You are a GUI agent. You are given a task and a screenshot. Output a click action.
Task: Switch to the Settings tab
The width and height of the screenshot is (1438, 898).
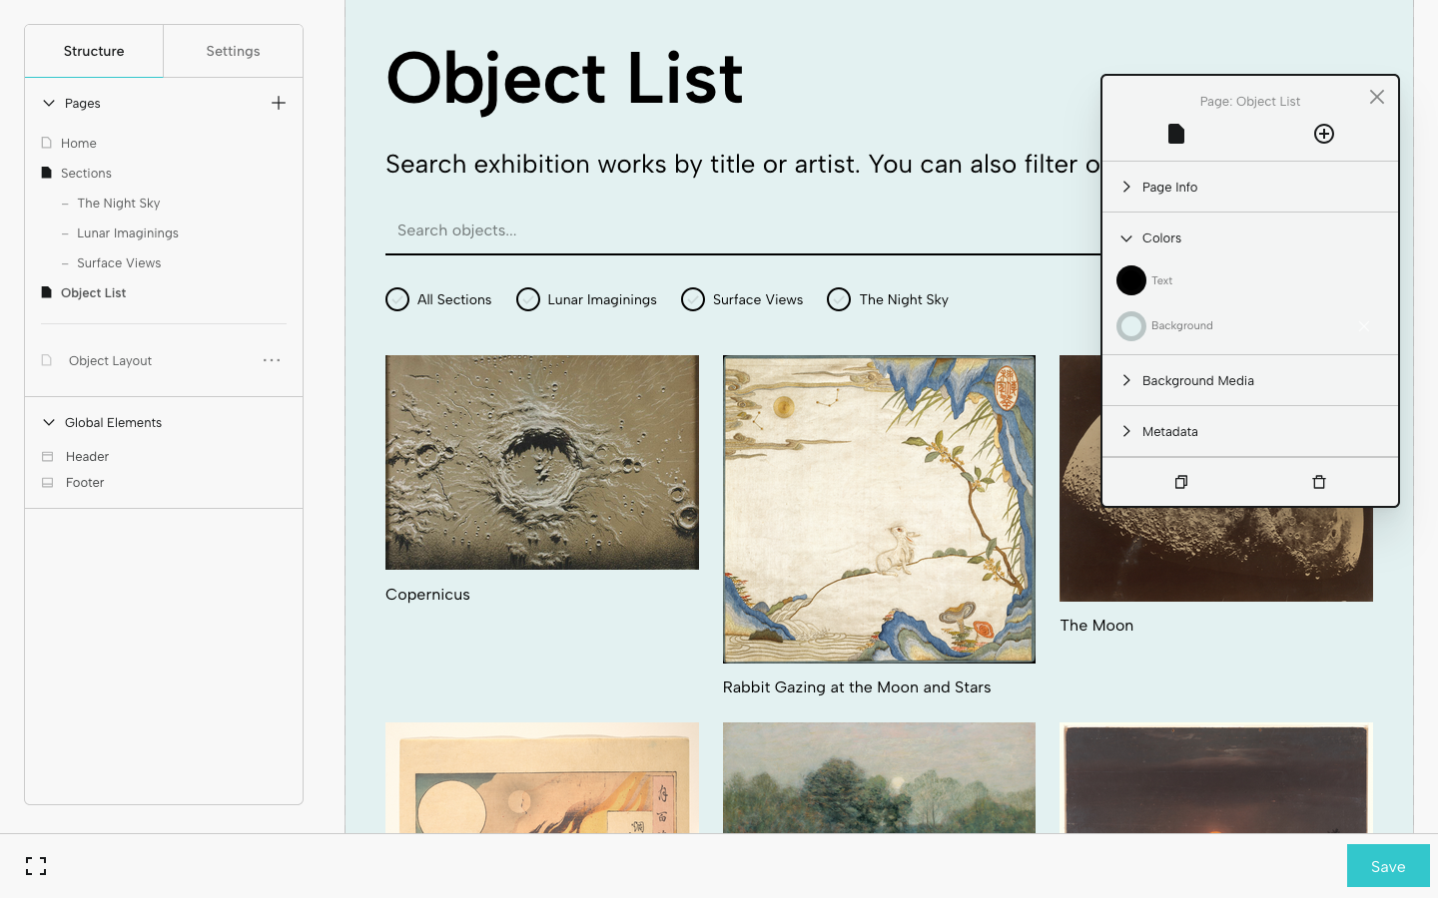(x=233, y=51)
